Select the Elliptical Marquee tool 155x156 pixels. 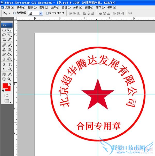tap(4, 30)
